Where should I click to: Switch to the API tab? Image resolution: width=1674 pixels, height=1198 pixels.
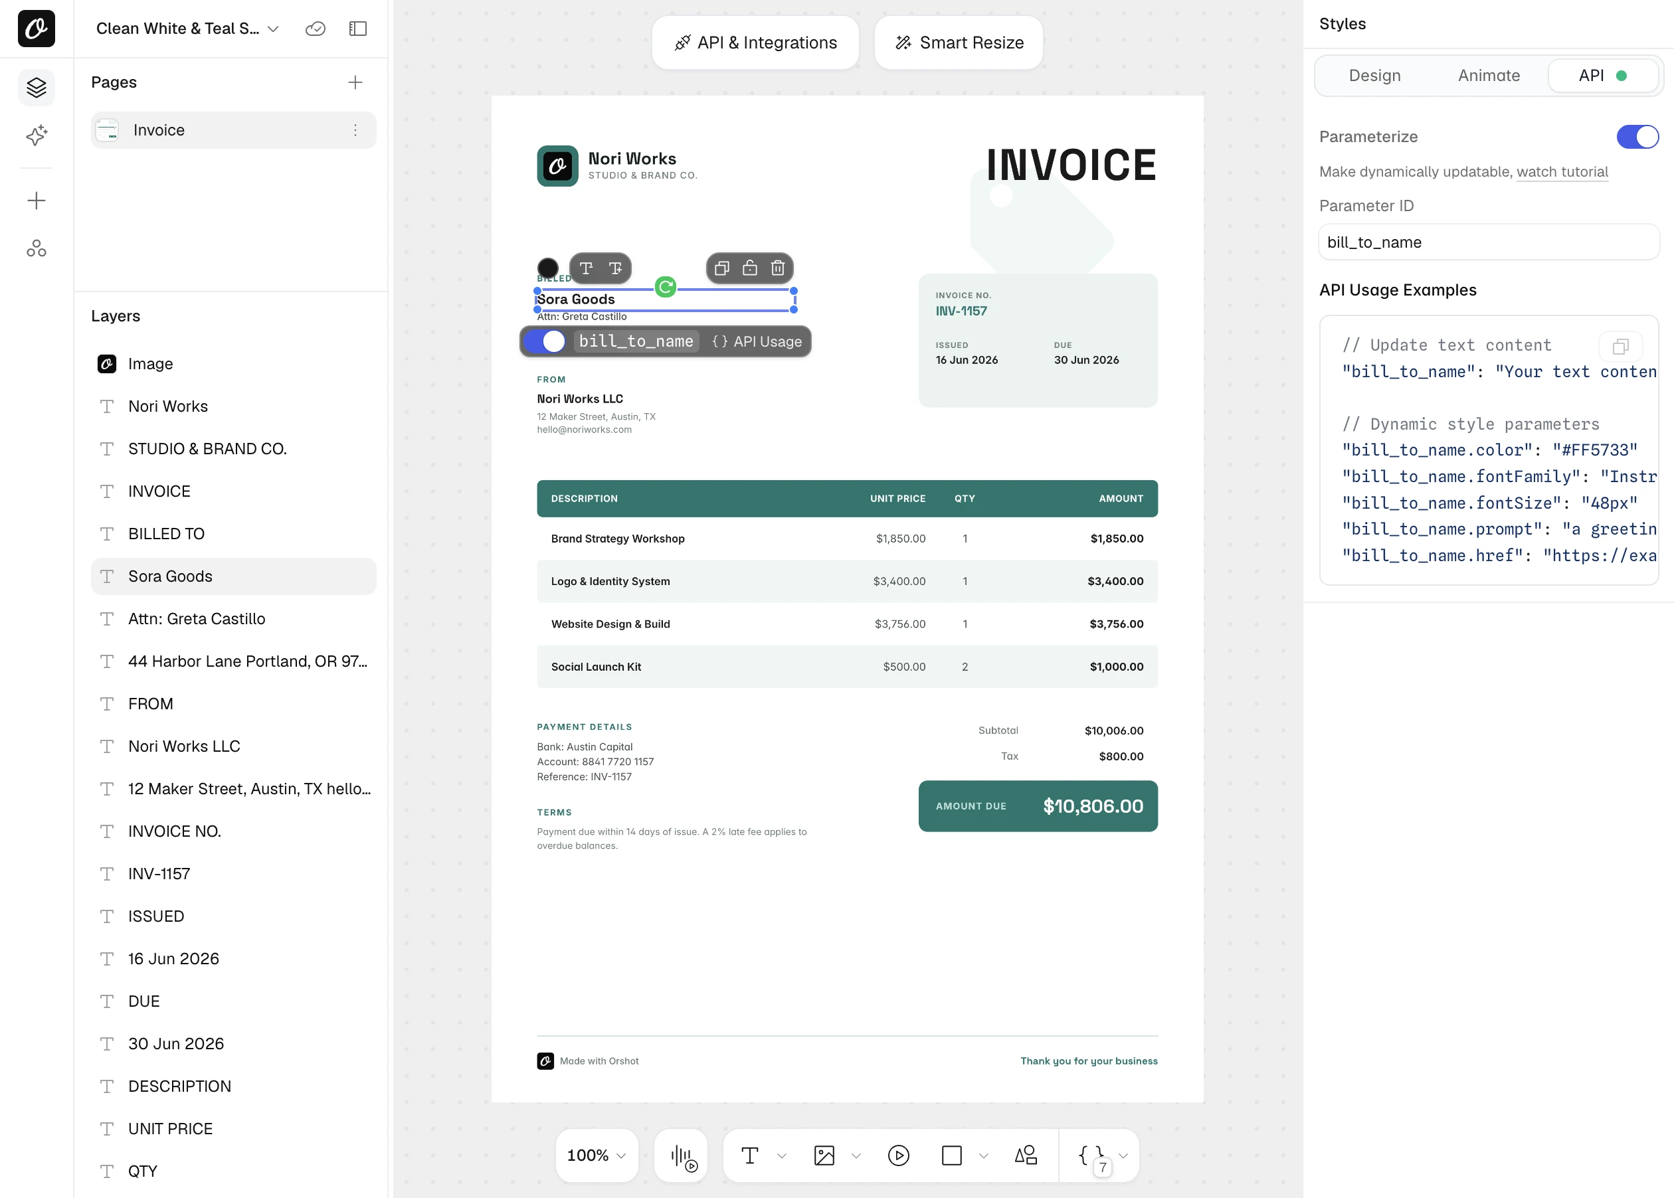[x=1602, y=75]
